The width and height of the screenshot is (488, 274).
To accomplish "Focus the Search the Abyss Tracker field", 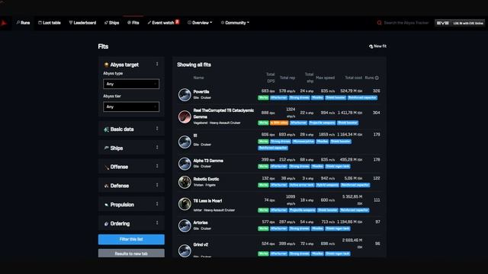I will (x=406, y=23).
